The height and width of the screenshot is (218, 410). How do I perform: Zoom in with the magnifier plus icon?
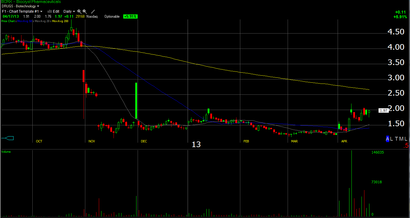tap(79, 11)
